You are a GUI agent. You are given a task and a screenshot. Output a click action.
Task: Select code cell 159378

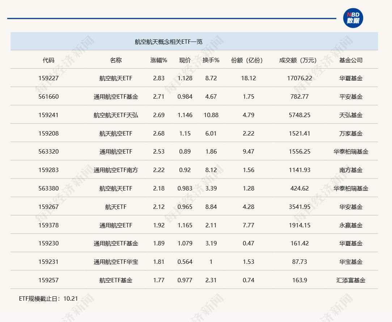click(48, 225)
